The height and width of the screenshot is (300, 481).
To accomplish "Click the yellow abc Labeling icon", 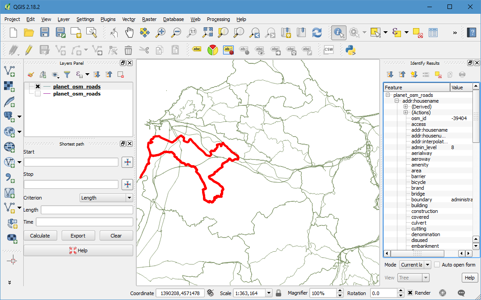I will [197, 49].
